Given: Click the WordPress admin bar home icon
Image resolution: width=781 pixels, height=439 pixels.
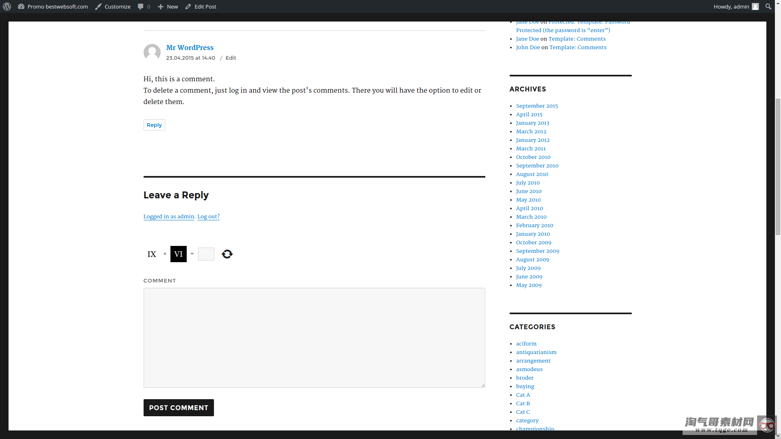Looking at the screenshot, I should pyautogui.click(x=7, y=6).
